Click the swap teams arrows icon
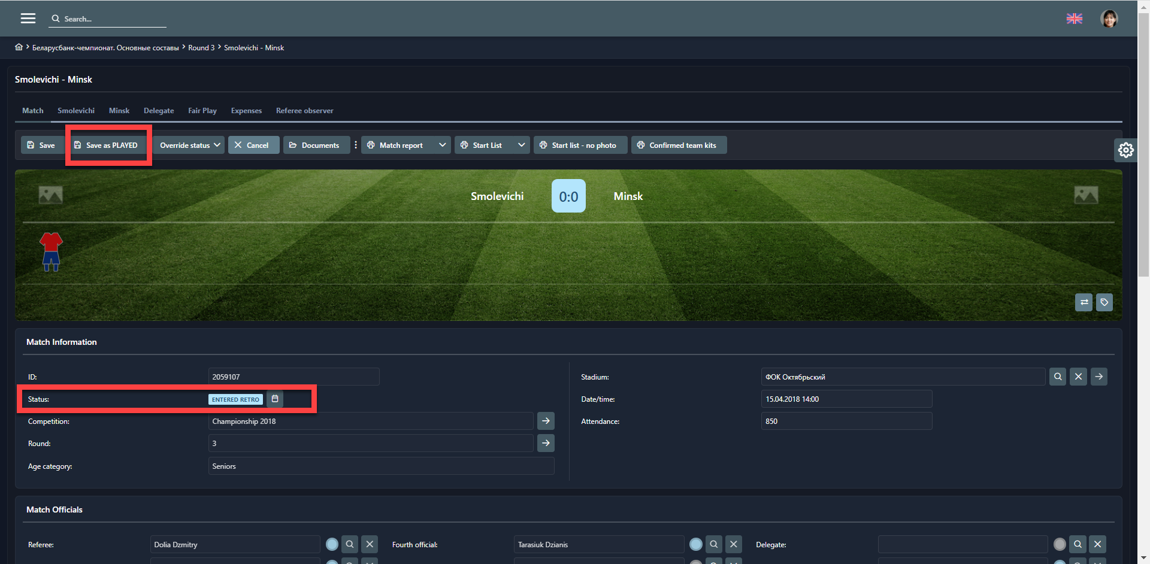The width and height of the screenshot is (1150, 564). pyautogui.click(x=1084, y=302)
